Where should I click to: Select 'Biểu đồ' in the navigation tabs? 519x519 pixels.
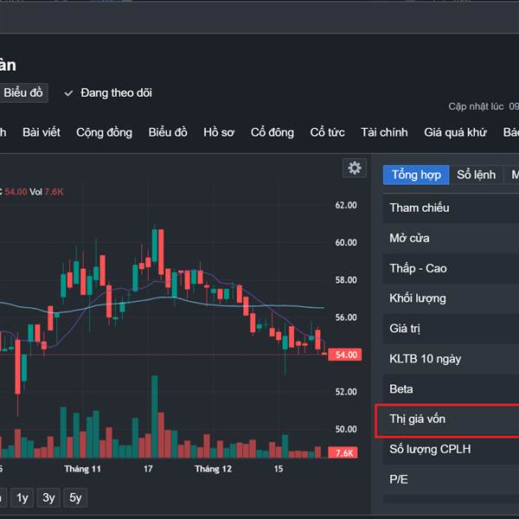[168, 132]
